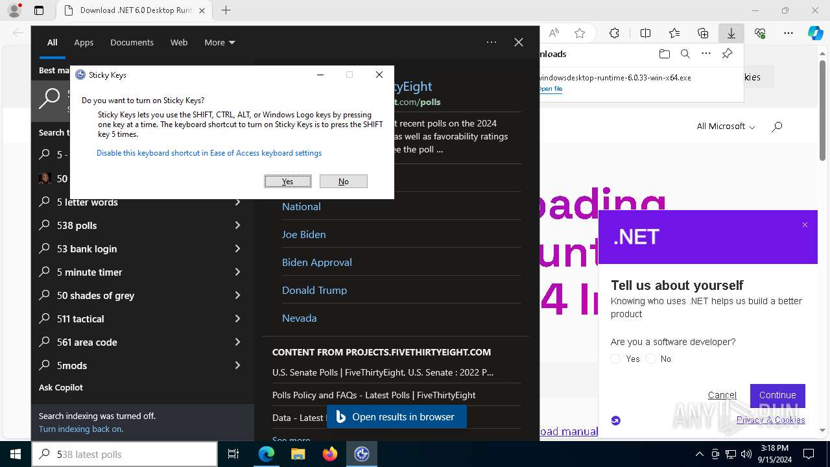Search downloads magnifier icon
Viewport: 830px width, 467px height.
point(685,54)
